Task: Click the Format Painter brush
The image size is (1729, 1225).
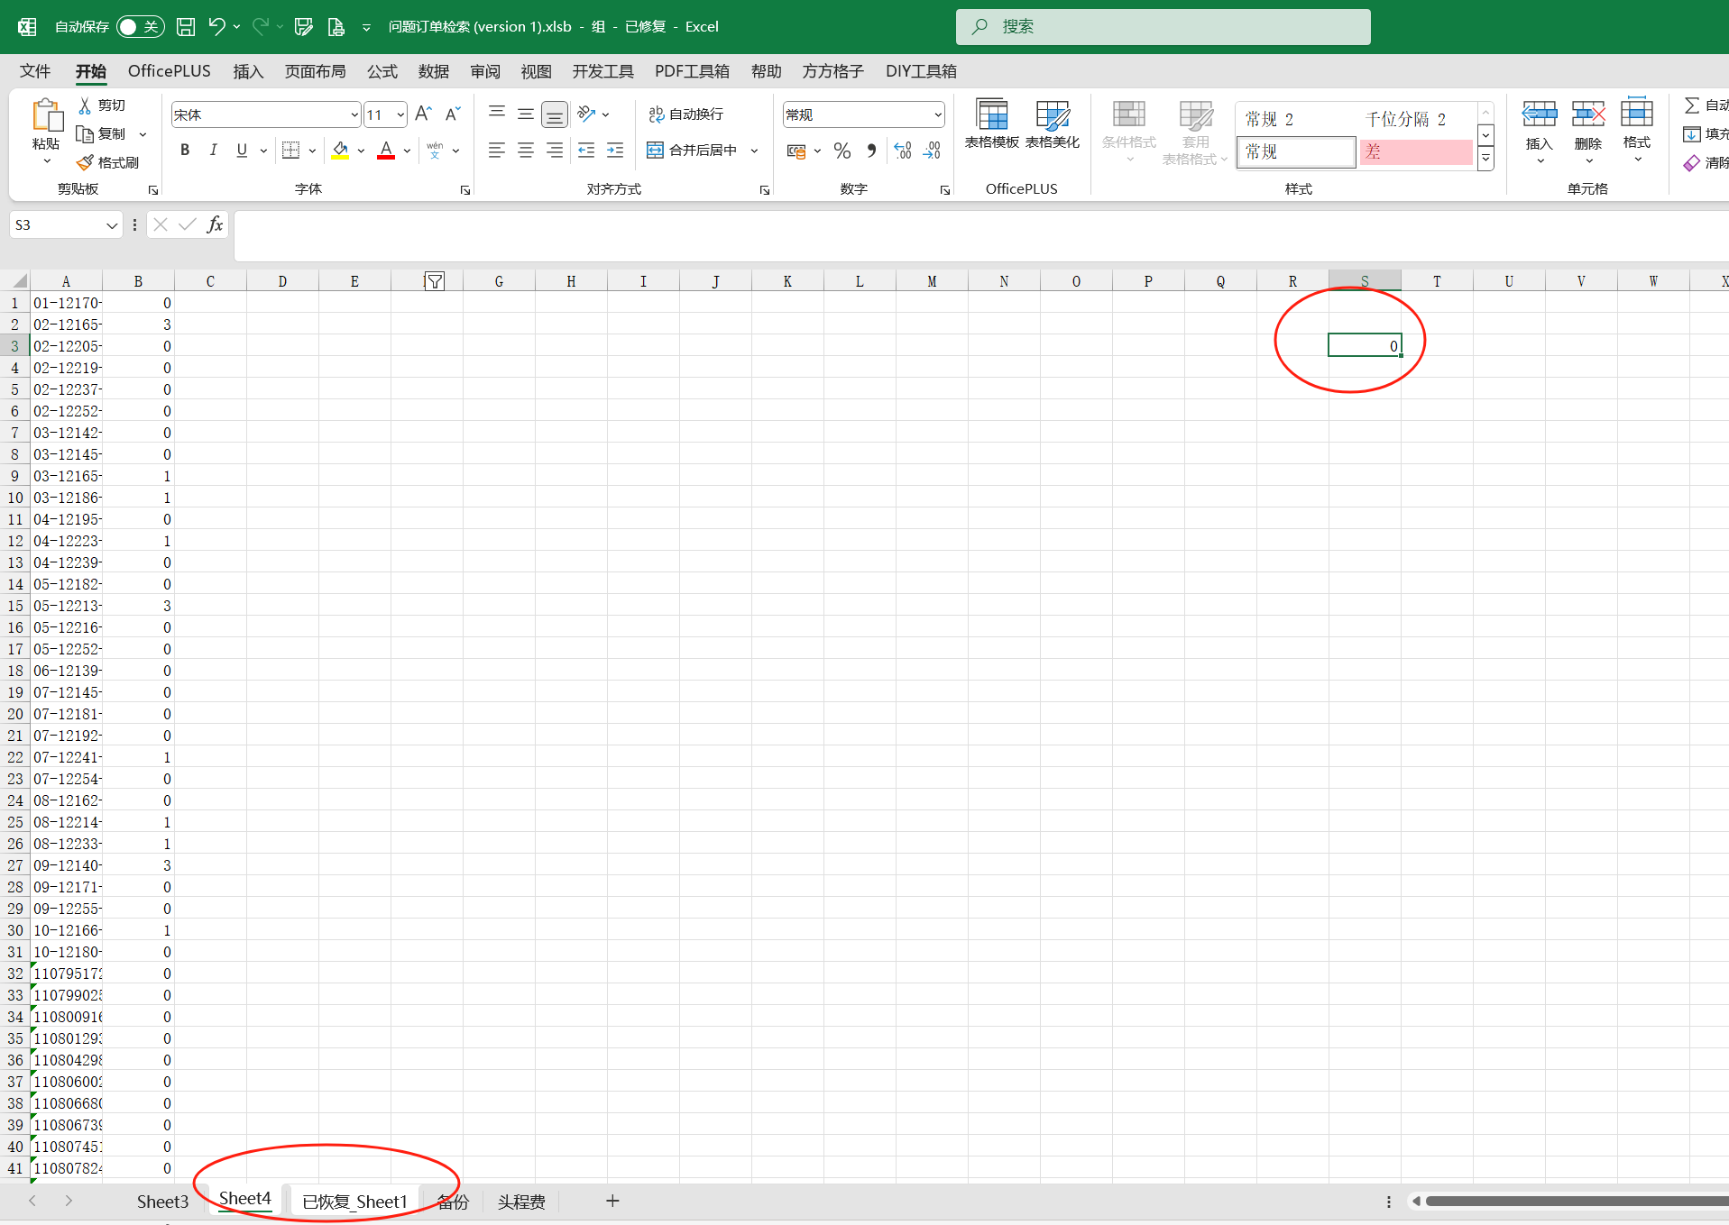Action: [85, 162]
